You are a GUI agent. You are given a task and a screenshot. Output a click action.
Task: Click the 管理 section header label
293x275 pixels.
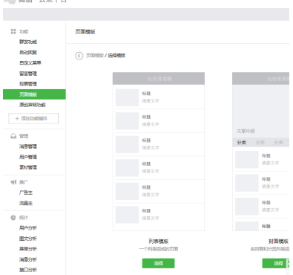point(24,136)
